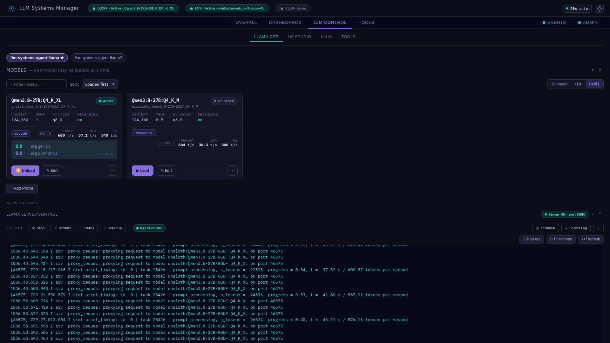Open the vscode dropdown on Q4_K_M card
This screenshot has height=343, width=610.
[144, 133]
